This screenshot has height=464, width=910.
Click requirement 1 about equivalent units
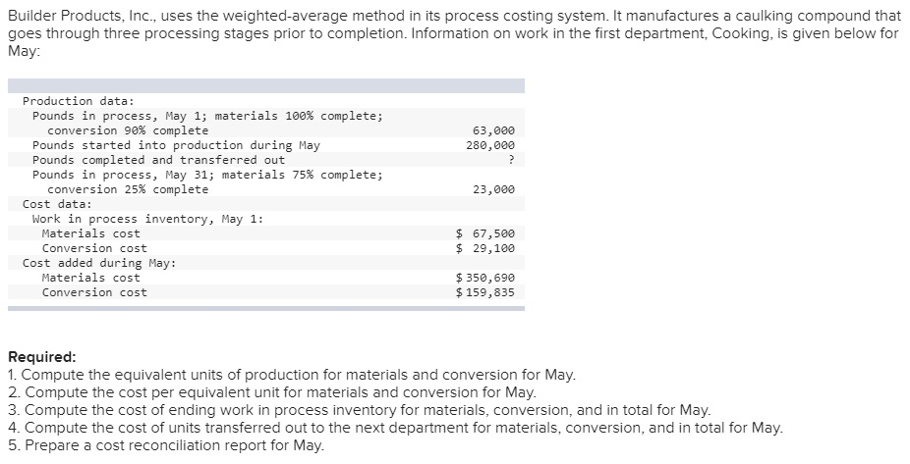292,375
